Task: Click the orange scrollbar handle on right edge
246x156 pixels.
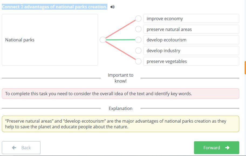Action: (245, 68)
